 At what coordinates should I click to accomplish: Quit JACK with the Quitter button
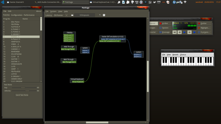204,23
